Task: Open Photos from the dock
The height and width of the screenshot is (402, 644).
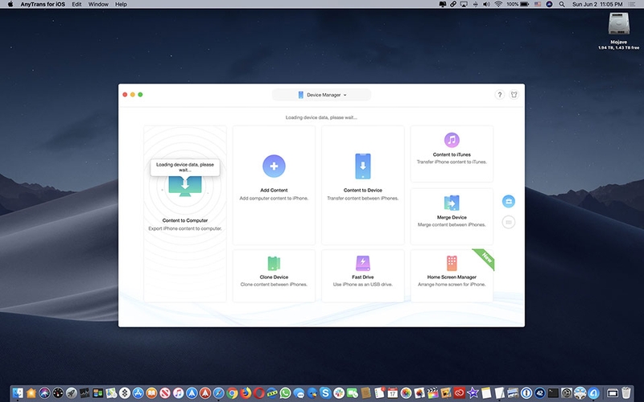Action: point(406,393)
